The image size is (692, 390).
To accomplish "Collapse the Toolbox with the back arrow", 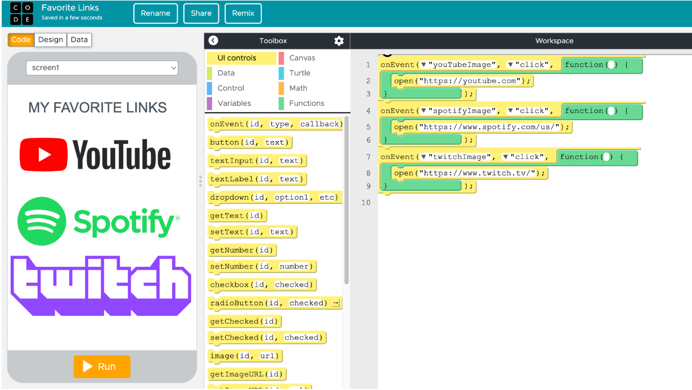I will [x=213, y=40].
